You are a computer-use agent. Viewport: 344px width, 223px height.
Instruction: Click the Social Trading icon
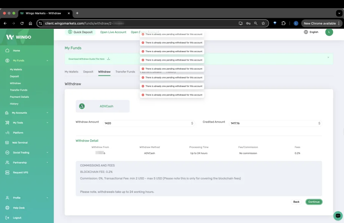[x=7, y=152]
